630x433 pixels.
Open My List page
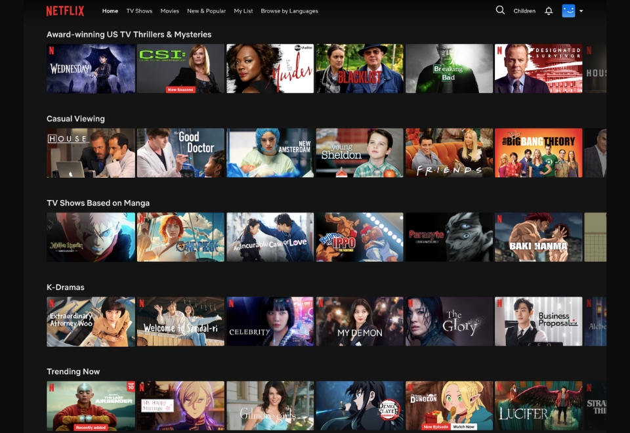click(243, 11)
